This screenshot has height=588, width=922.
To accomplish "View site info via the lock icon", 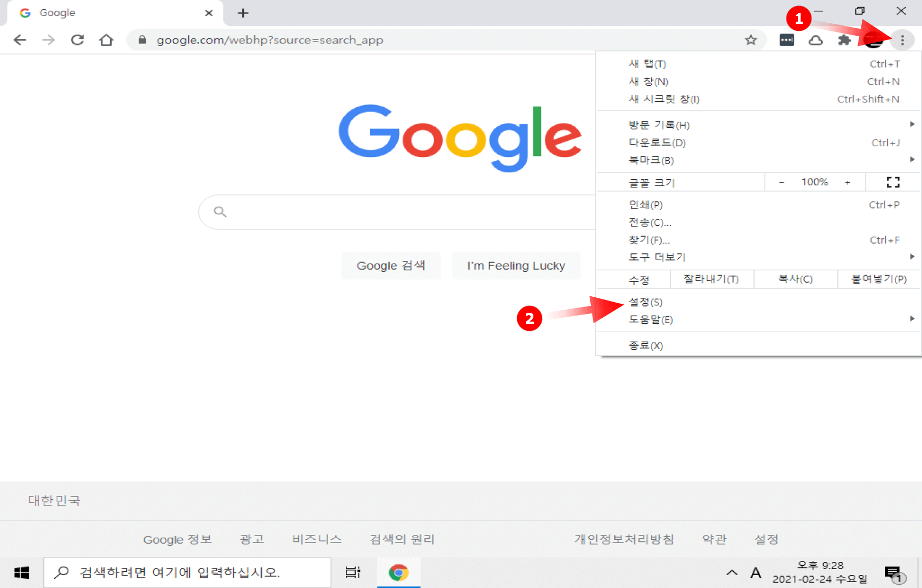I will pos(143,40).
